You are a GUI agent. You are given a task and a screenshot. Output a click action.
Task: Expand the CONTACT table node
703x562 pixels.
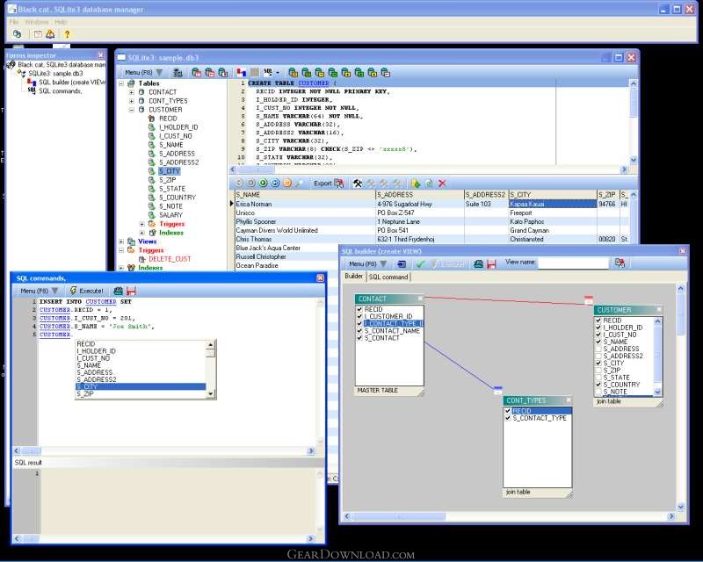tap(131, 92)
